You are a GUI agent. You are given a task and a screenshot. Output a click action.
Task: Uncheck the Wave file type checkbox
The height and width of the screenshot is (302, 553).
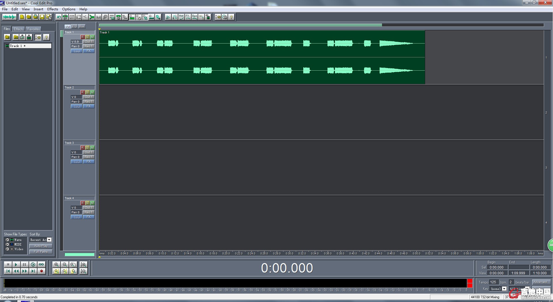pyautogui.click(x=7, y=240)
